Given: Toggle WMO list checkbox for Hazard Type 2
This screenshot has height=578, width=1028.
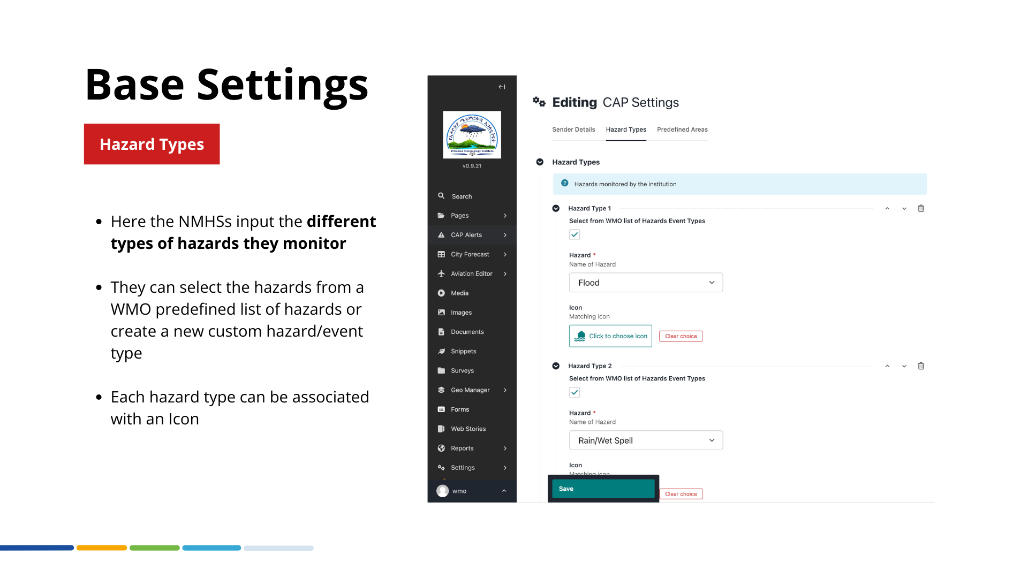Looking at the screenshot, I should tap(575, 392).
